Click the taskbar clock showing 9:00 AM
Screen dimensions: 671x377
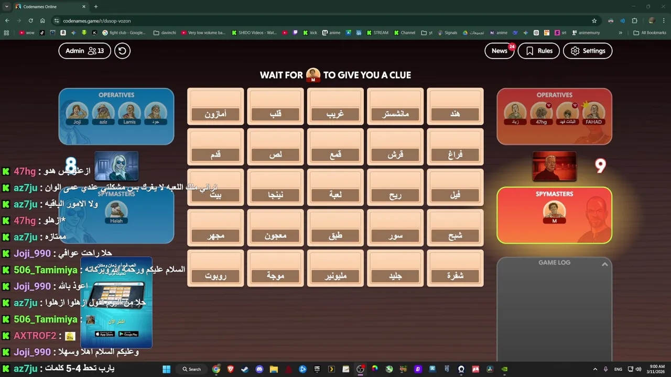(x=657, y=369)
